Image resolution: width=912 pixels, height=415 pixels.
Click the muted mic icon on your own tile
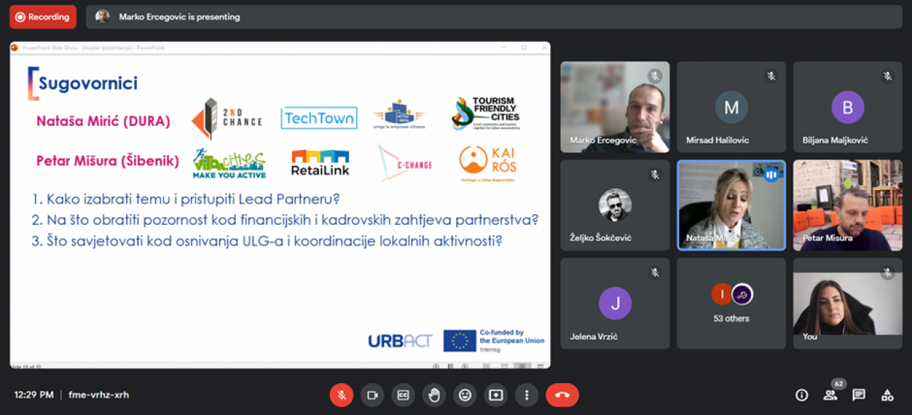coord(888,272)
